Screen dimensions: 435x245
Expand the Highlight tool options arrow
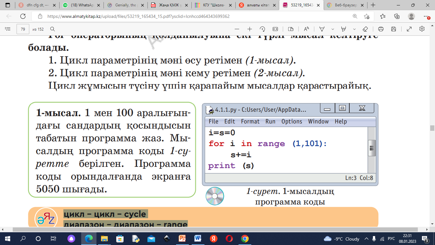tap(354, 29)
